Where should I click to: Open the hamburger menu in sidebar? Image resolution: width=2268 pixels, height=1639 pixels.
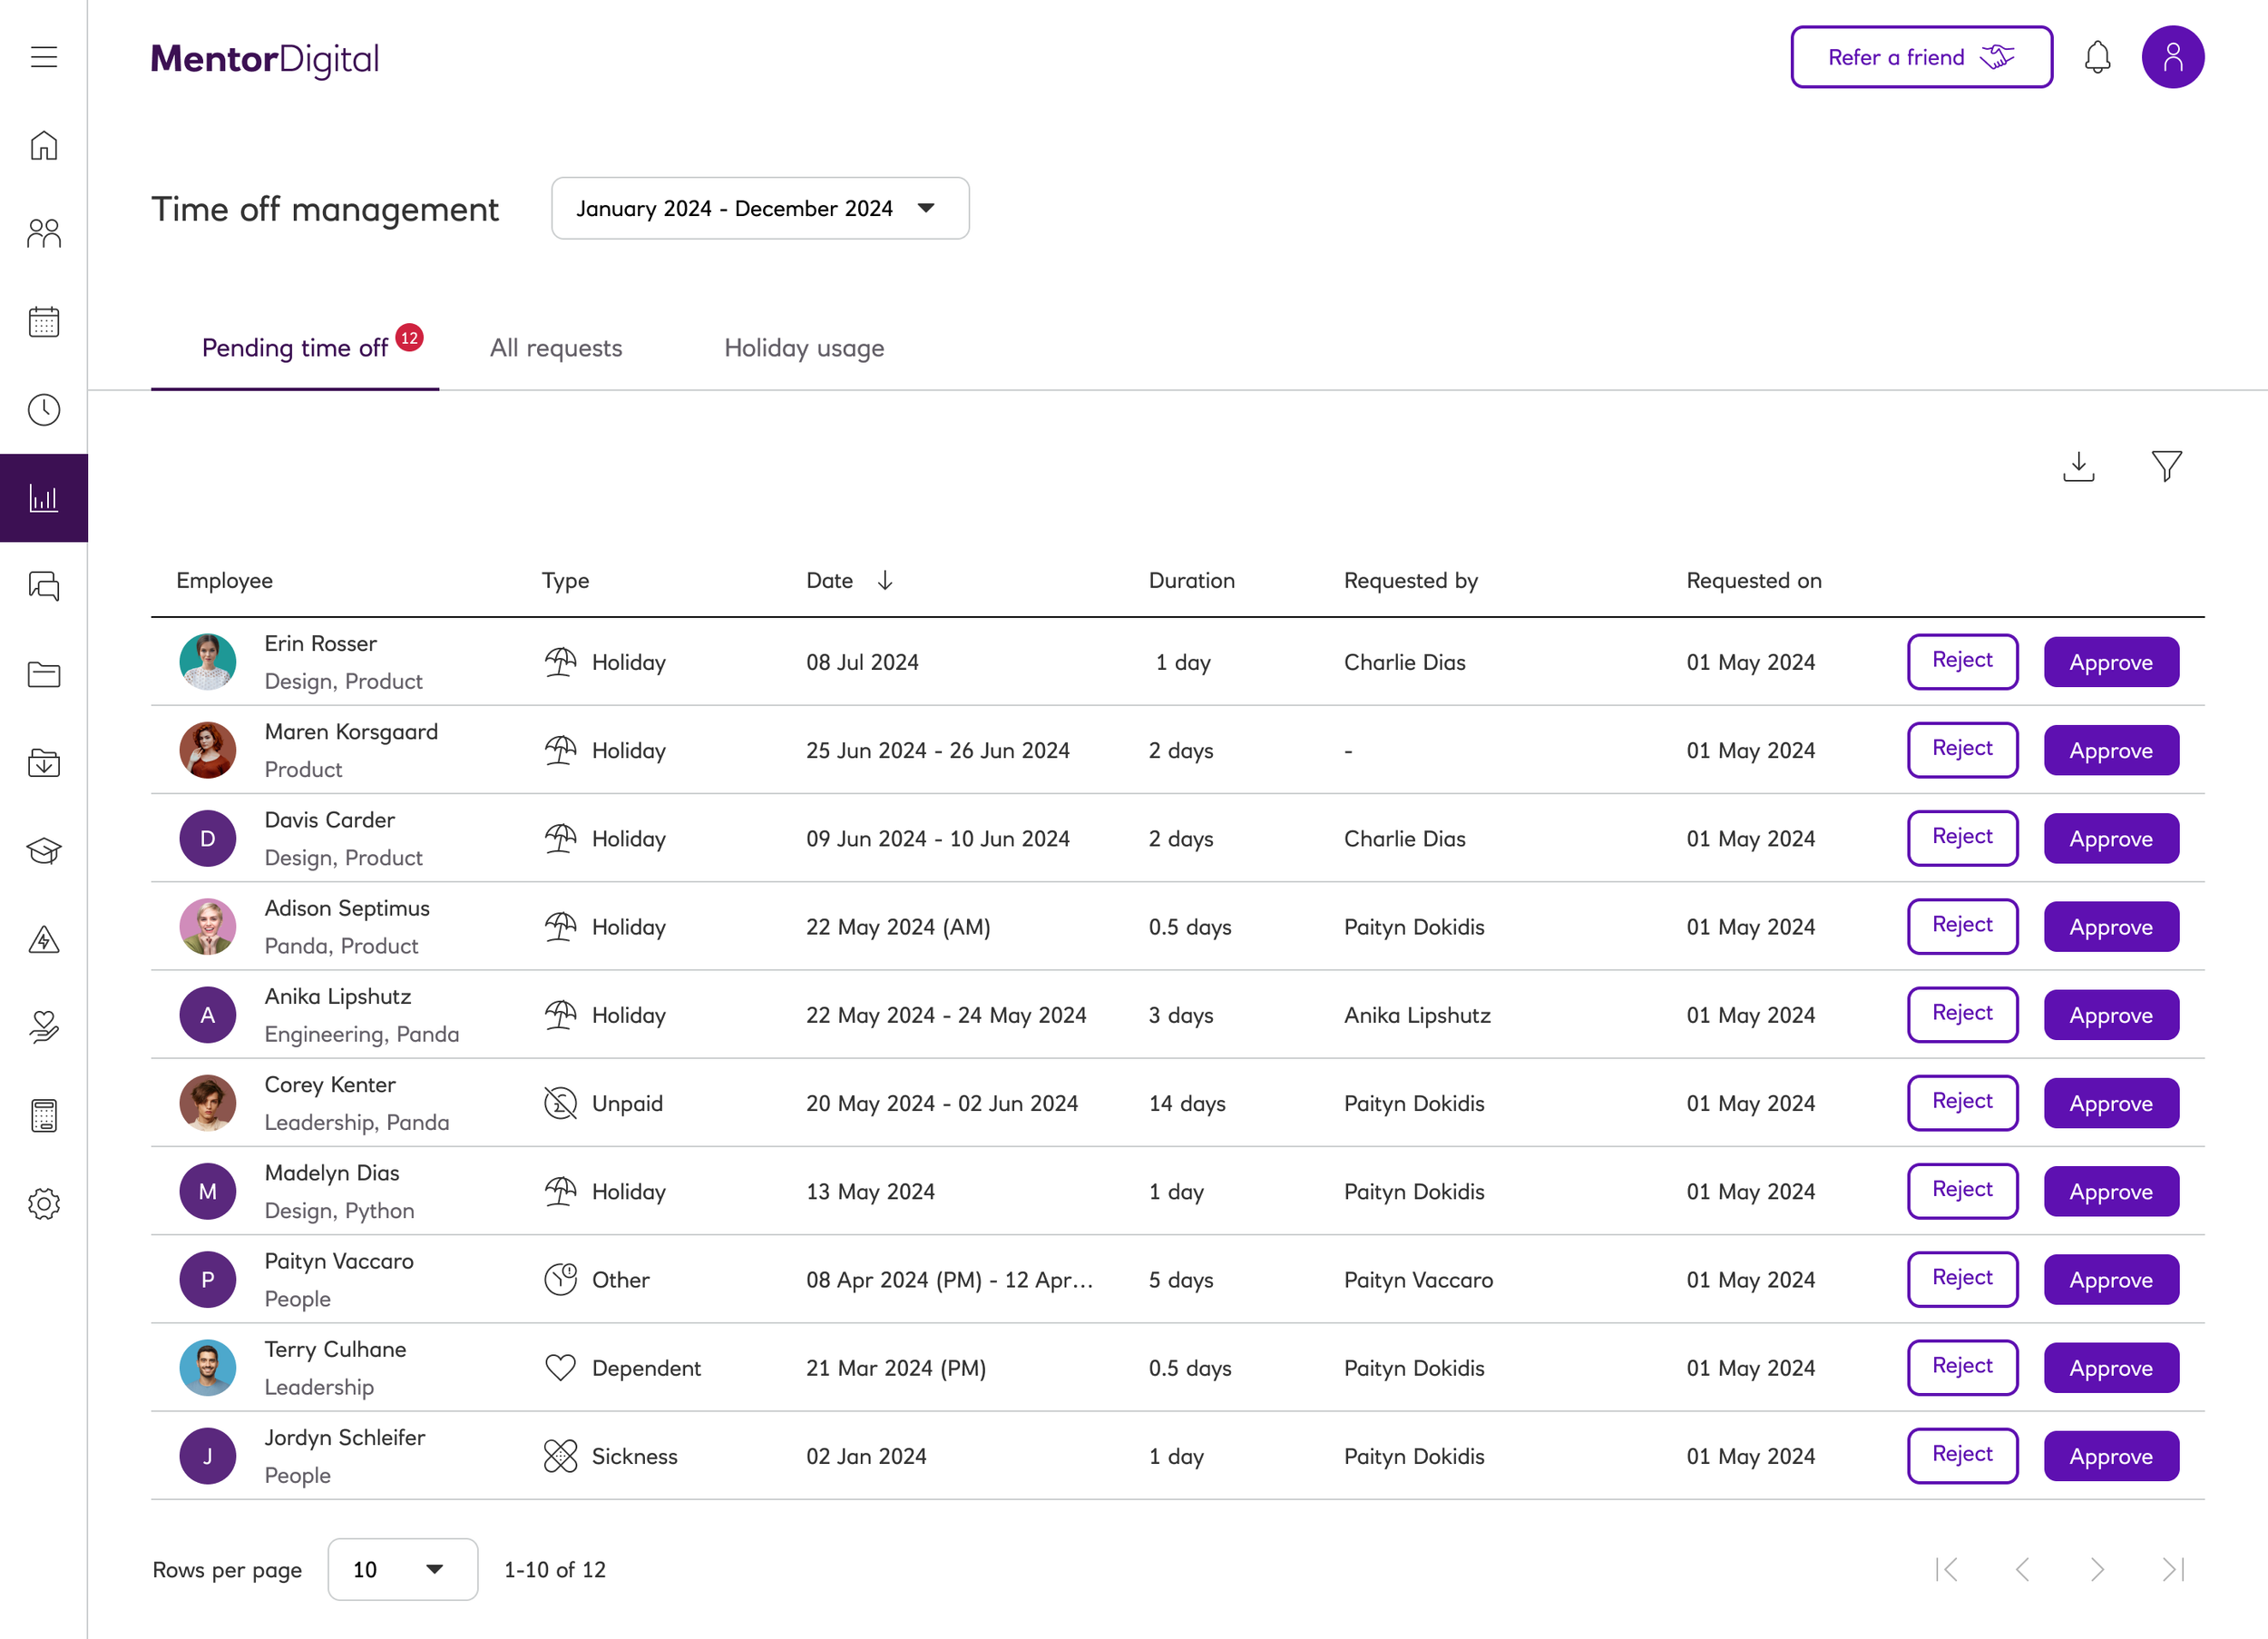coord(44,57)
